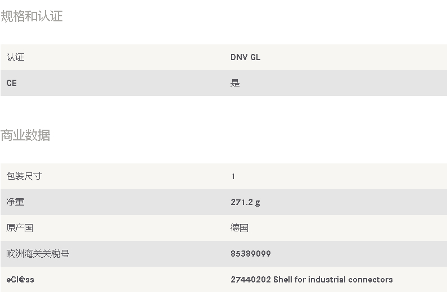Click the tariff number 85389099
The height and width of the screenshot is (292, 447).
pyautogui.click(x=251, y=254)
